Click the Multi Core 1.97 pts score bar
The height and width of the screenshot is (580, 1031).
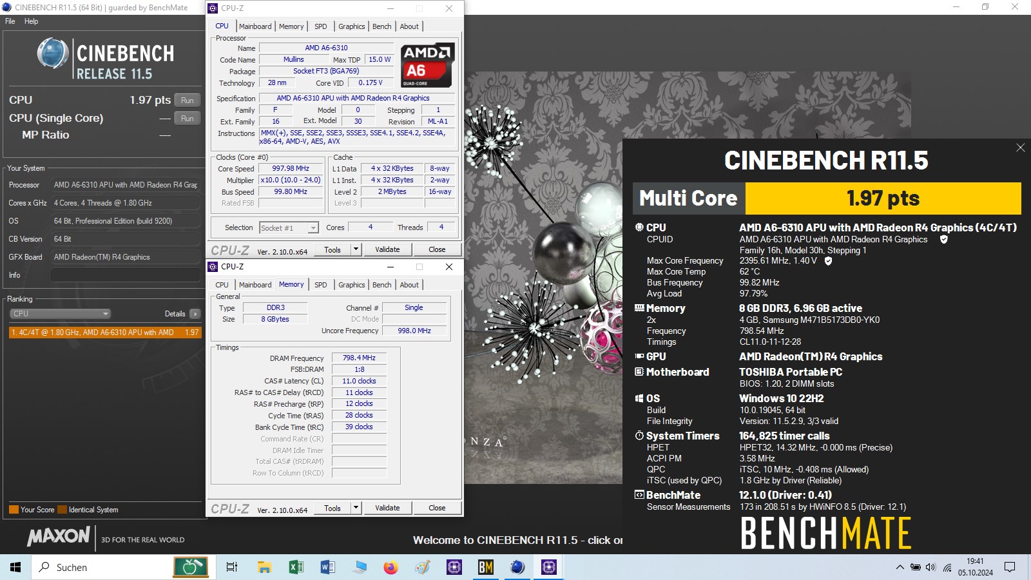(827, 198)
